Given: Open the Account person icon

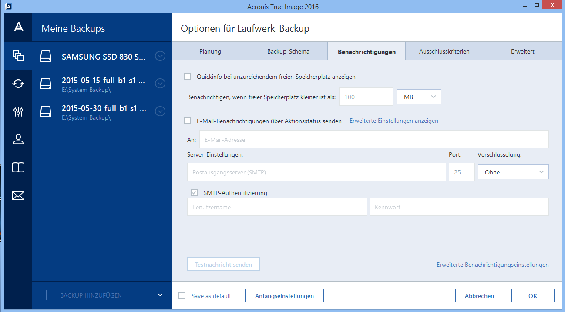Looking at the screenshot, I should pyautogui.click(x=18, y=139).
